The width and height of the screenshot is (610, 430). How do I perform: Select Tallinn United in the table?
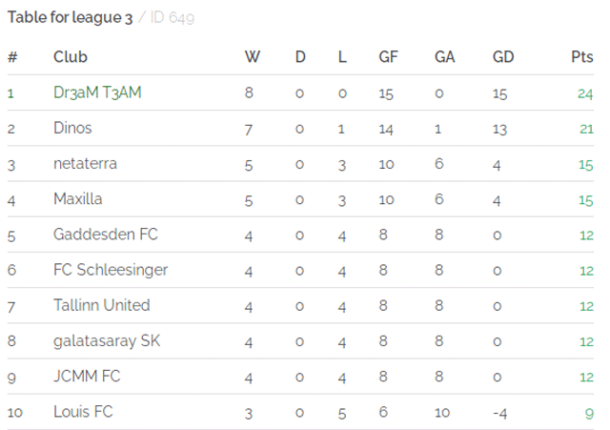tap(102, 305)
